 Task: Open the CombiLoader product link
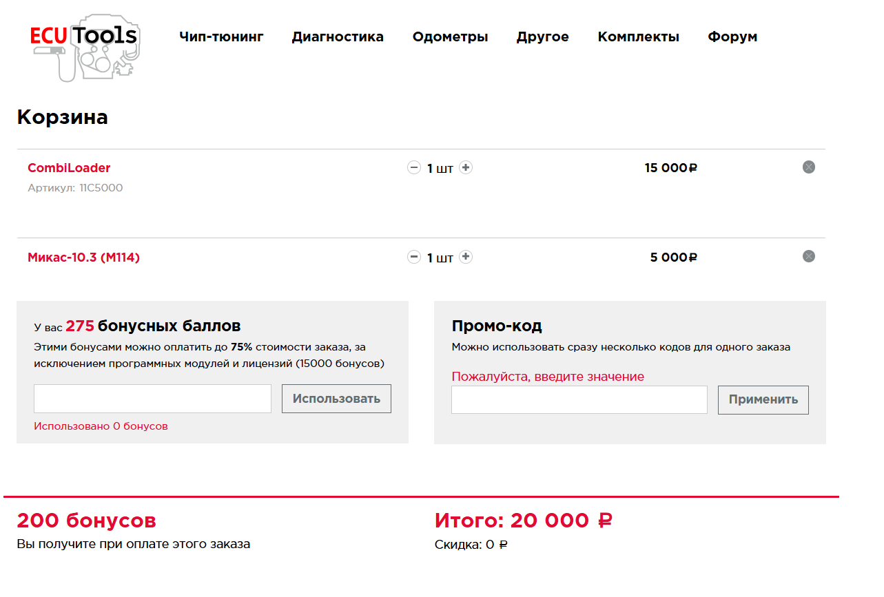69,168
